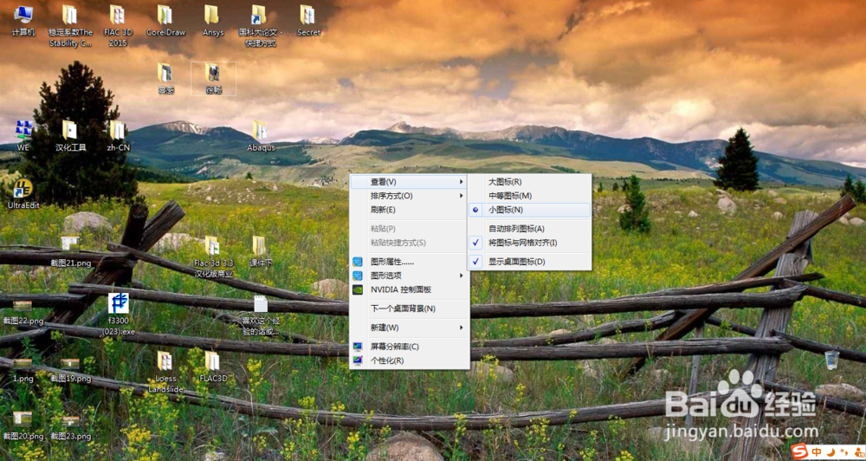Uncheck 显示桌面图标(D)

coord(530,262)
